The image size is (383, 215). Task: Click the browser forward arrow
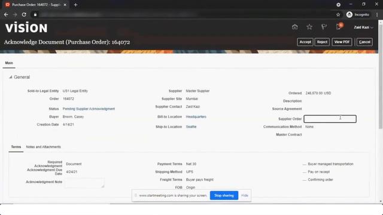tap(15, 14)
